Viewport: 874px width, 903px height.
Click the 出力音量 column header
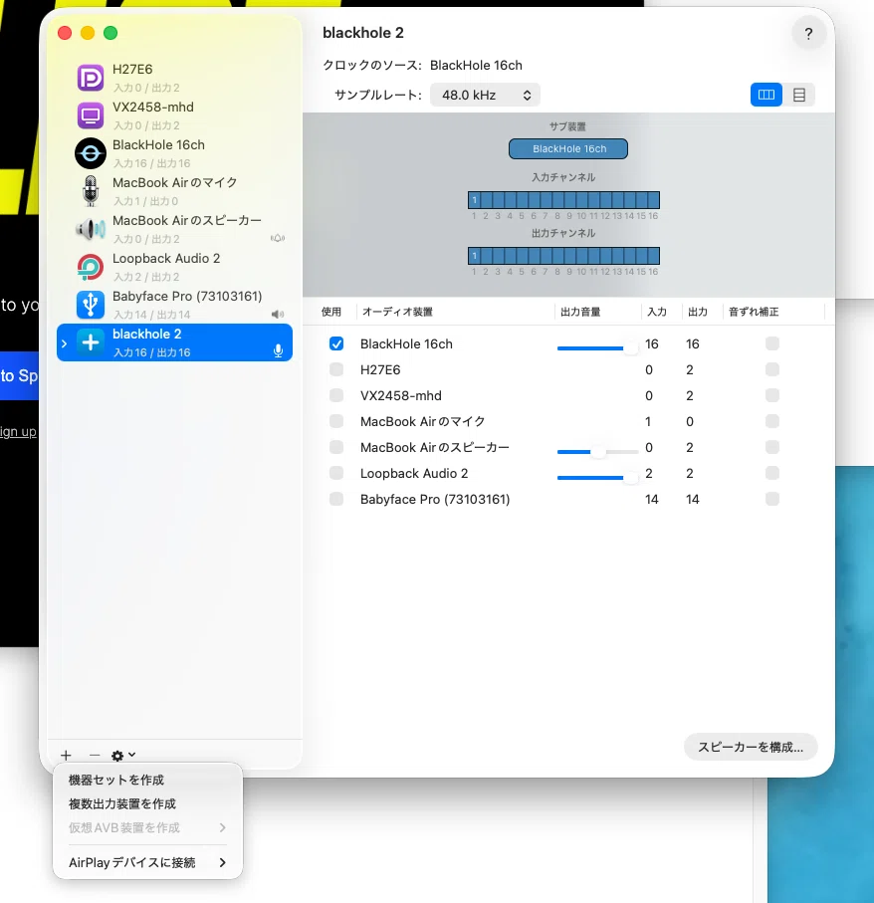tap(580, 312)
